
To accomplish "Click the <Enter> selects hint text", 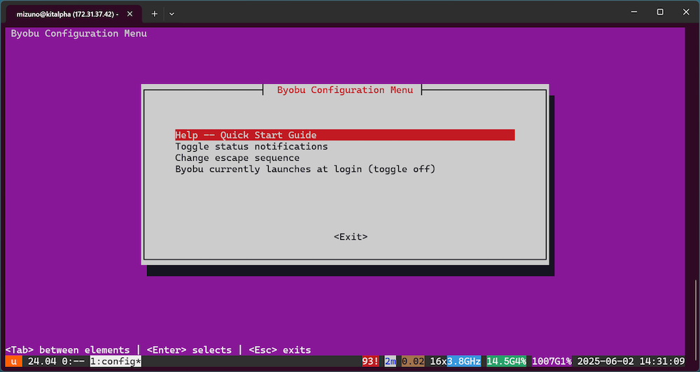I will [189, 350].
